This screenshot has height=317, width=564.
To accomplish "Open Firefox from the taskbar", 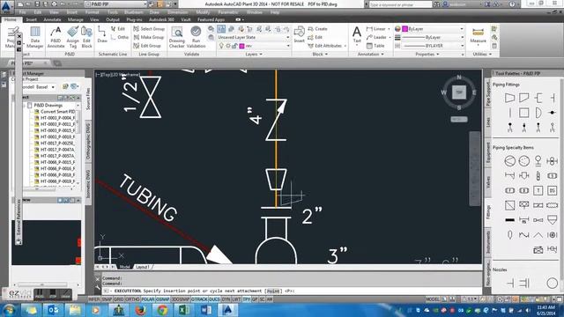I will tap(141, 310).
